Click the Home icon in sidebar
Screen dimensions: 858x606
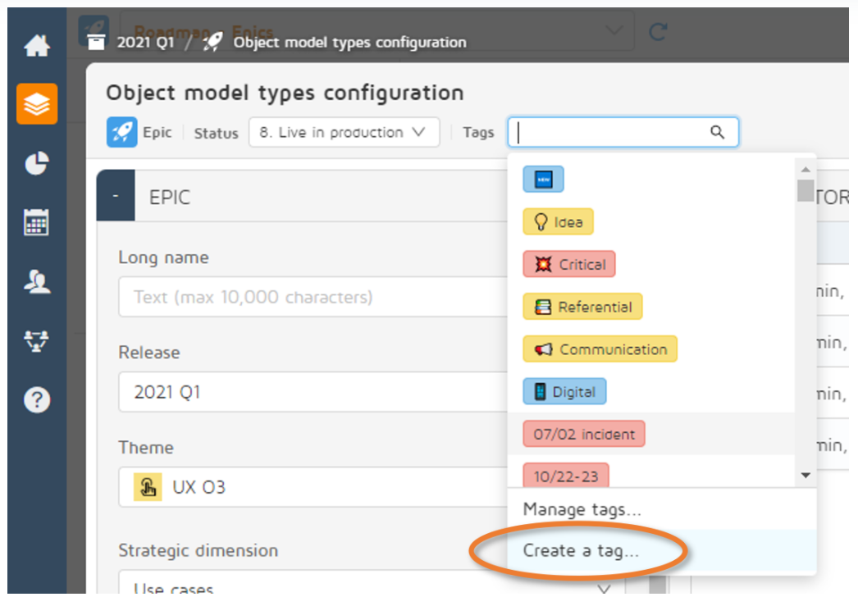coord(37,46)
